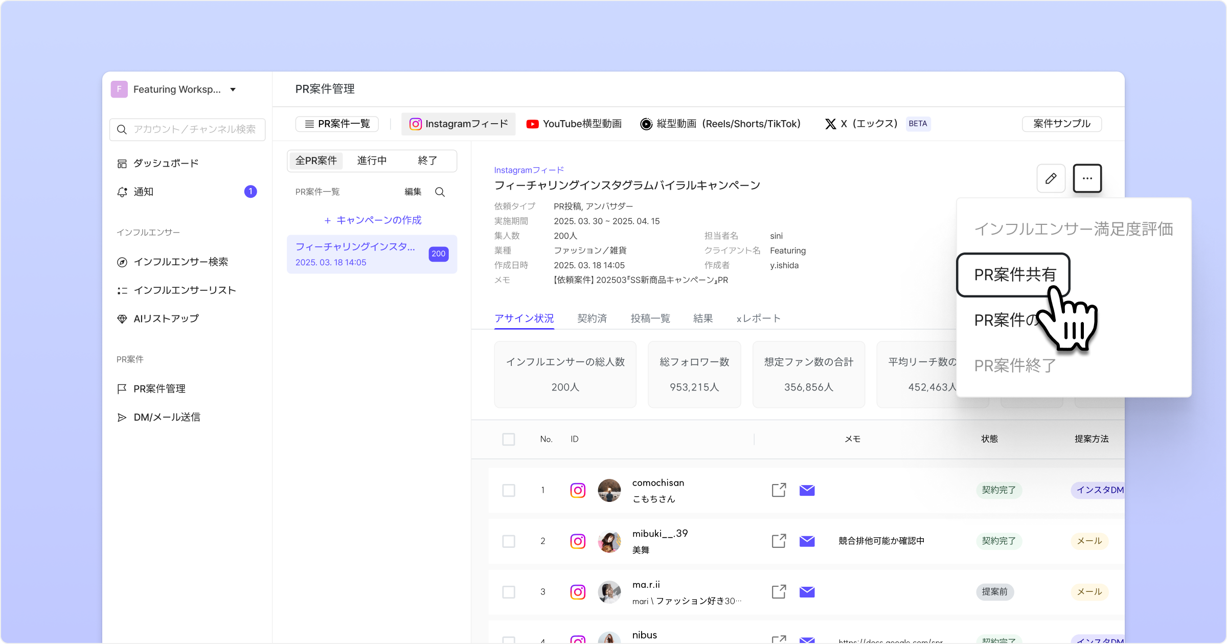The height and width of the screenshot is (644, 1227).
Task: Toggle the select-all checkbox in table header
Action: pos(509,439)
